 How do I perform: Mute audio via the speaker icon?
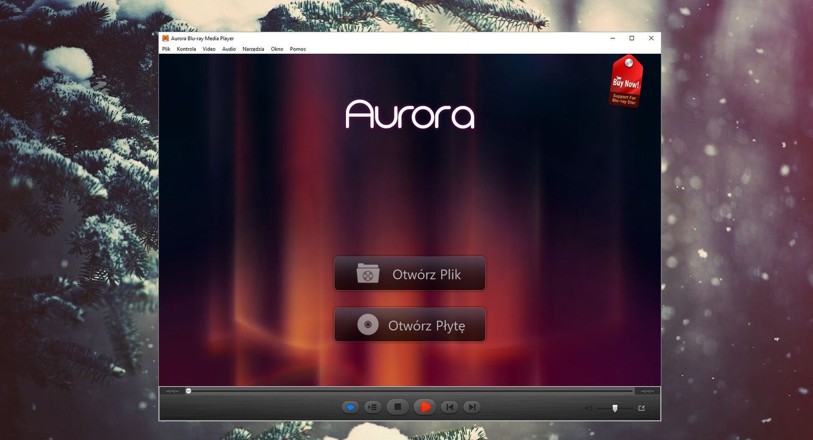tap(588, 408)
